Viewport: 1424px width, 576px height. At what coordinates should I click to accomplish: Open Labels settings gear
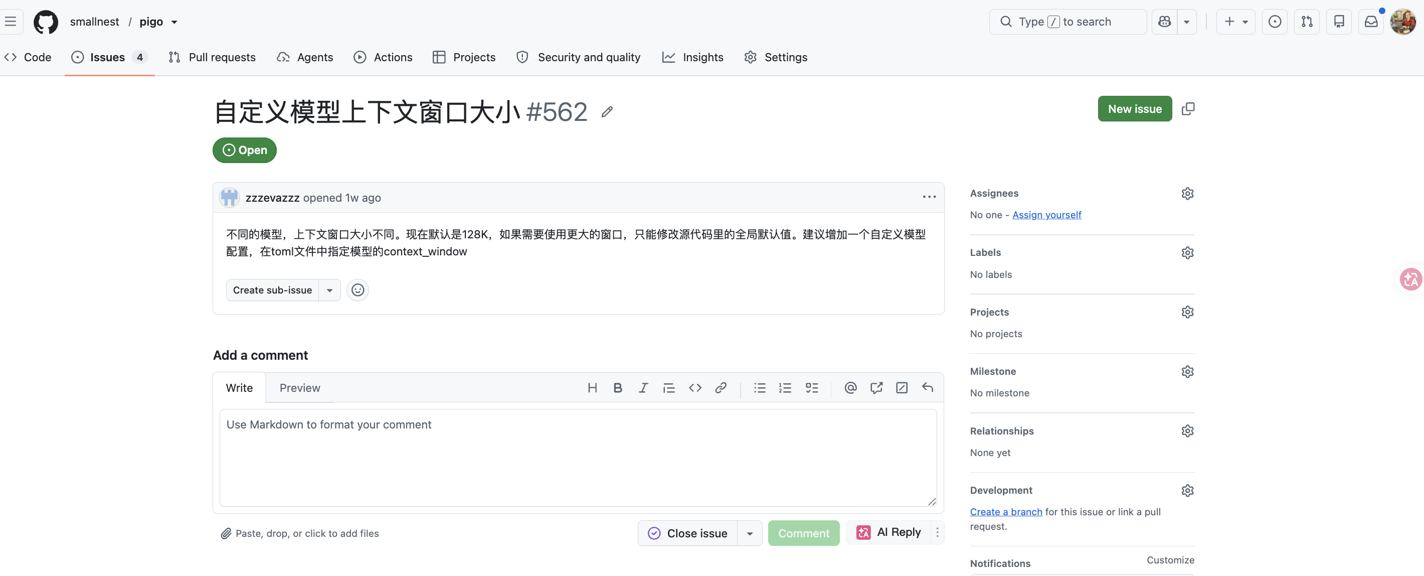click(x=1187, y=253)
